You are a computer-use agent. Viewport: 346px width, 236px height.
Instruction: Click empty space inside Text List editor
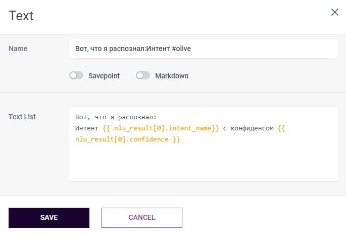tap(202, 164)
